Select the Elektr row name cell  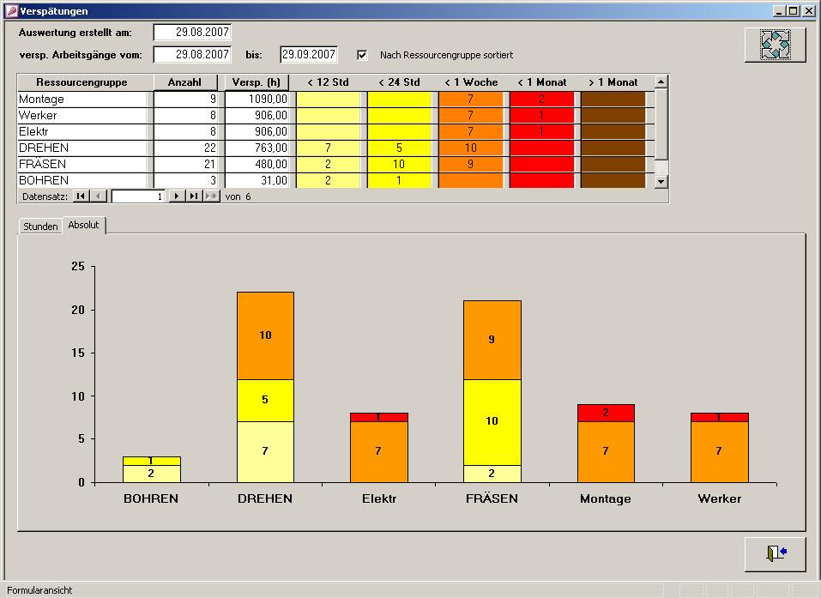coord(83,131)
